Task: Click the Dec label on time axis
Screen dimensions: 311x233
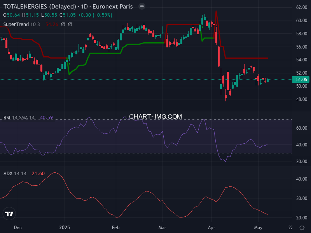Action: pos(18,228)
